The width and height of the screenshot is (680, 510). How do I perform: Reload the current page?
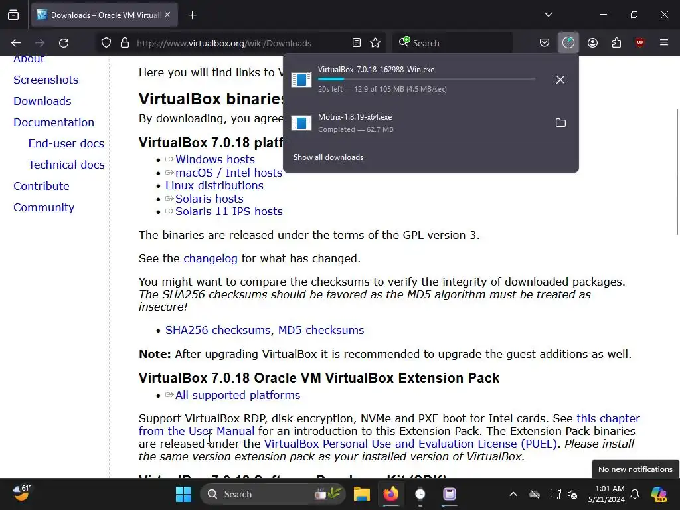(64, 43)
